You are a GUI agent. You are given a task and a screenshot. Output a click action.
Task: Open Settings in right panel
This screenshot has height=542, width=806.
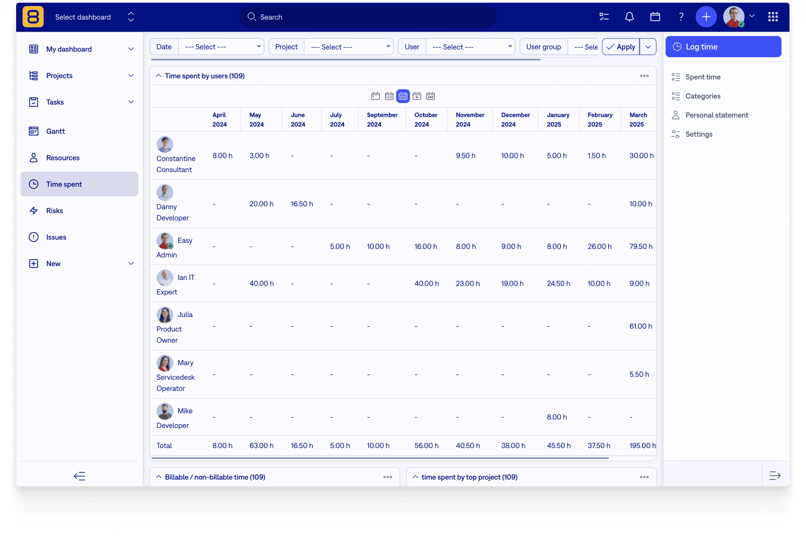coord(699,134)
